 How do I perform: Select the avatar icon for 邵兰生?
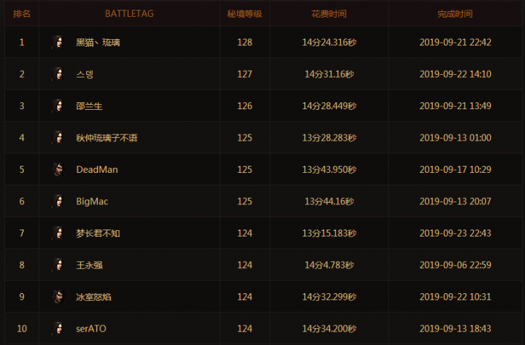point(57,106)
